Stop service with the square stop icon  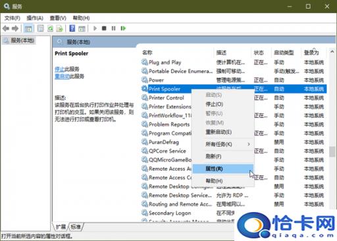104,28
